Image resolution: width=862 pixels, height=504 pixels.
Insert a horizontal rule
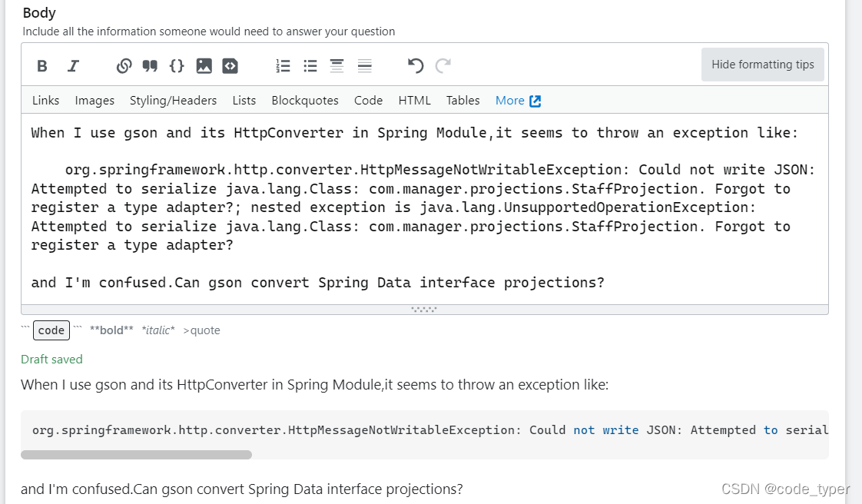click(364, 66)
